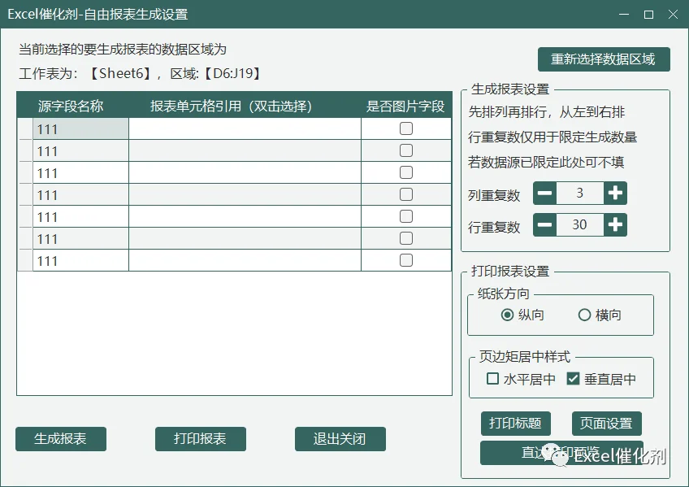Click the 打印报表 button
This screenshot has height=487, width=689.
[201, 439]
